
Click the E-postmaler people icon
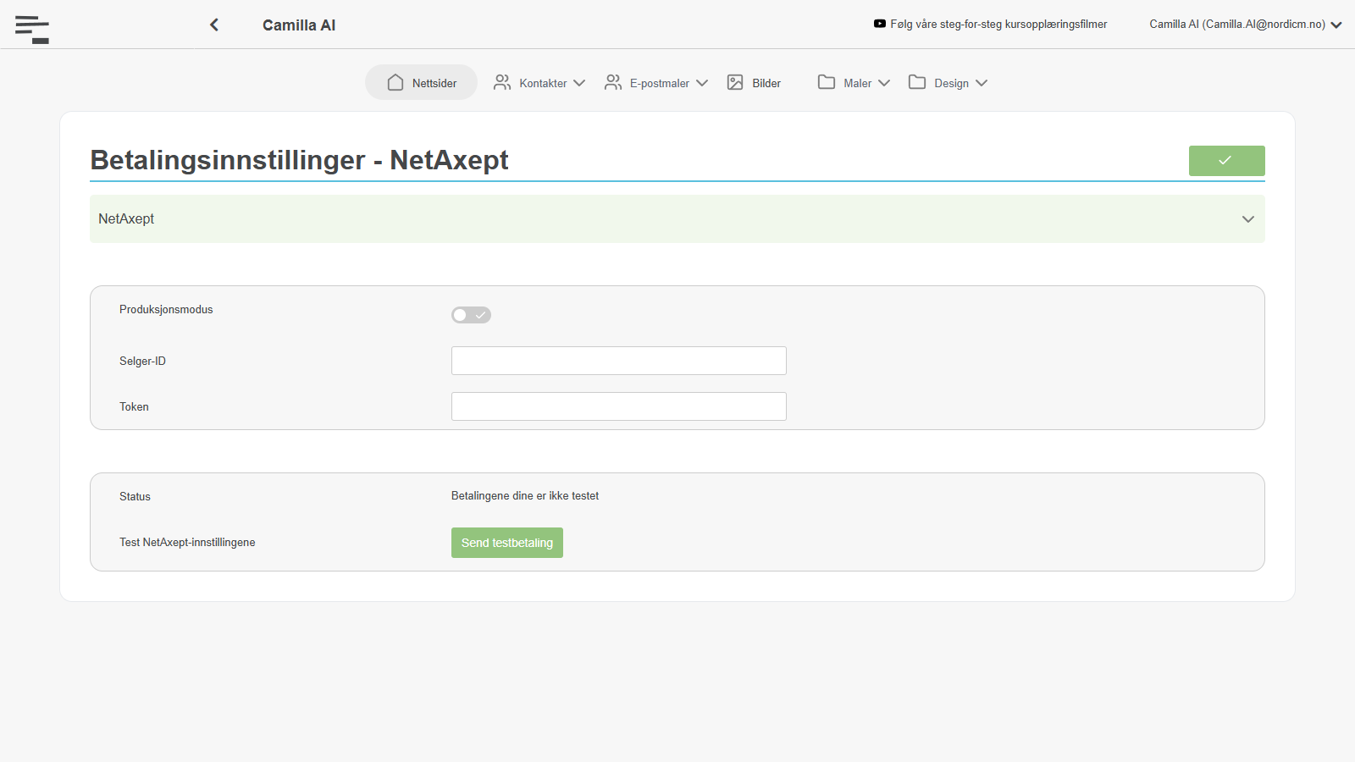(613, 82)
